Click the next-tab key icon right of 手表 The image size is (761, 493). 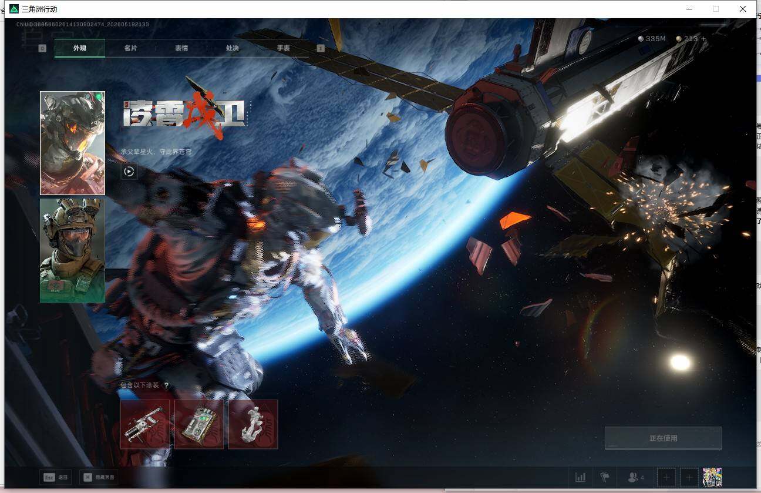click(x=321, y=48)
